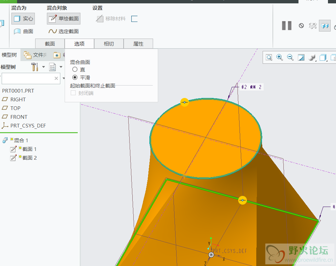Image resolution: width=336 pixels, height=266 pixels.
Task: Click the FRONT plane icon in the tree
Action: [5, 117]
